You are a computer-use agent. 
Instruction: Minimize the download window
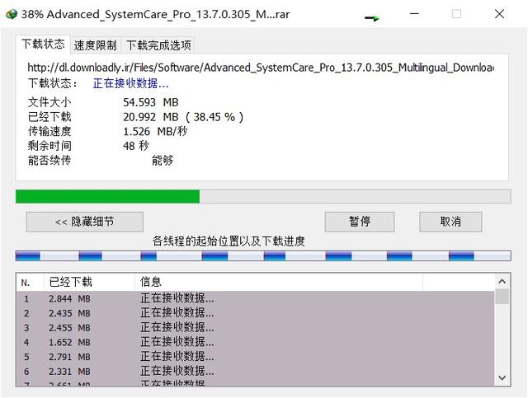pos(414,14)
